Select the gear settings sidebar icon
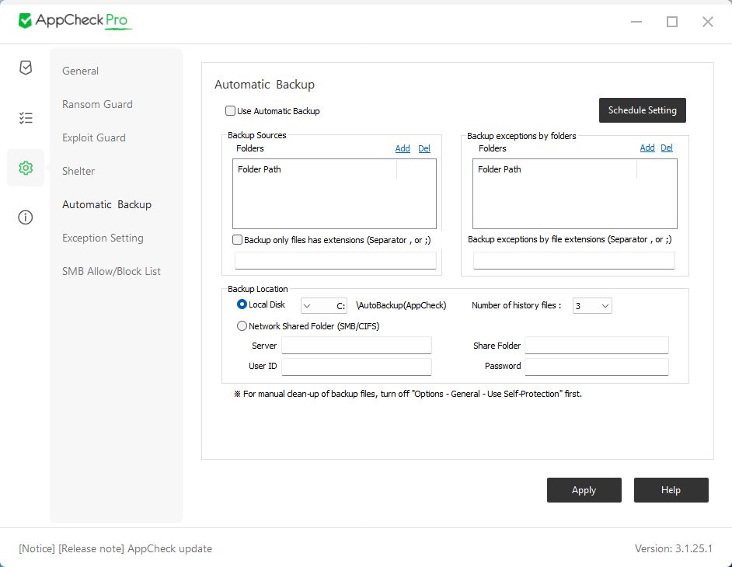The width and height of the screenshot is (732, 567). pyautogui.click(x=26, y=168)
